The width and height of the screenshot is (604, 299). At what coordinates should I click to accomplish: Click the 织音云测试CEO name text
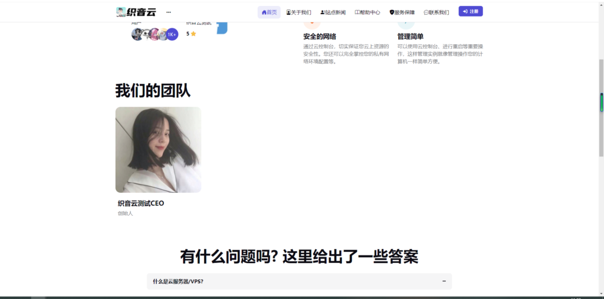tap(141, 203)
